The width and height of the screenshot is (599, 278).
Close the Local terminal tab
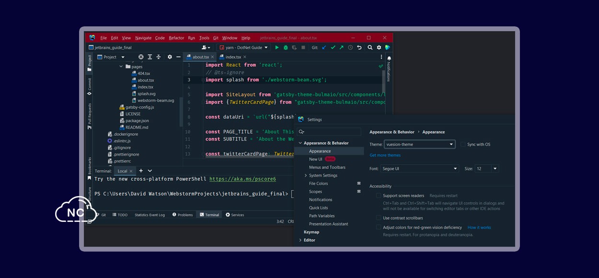pyautogui.click(x=132, y=171)
